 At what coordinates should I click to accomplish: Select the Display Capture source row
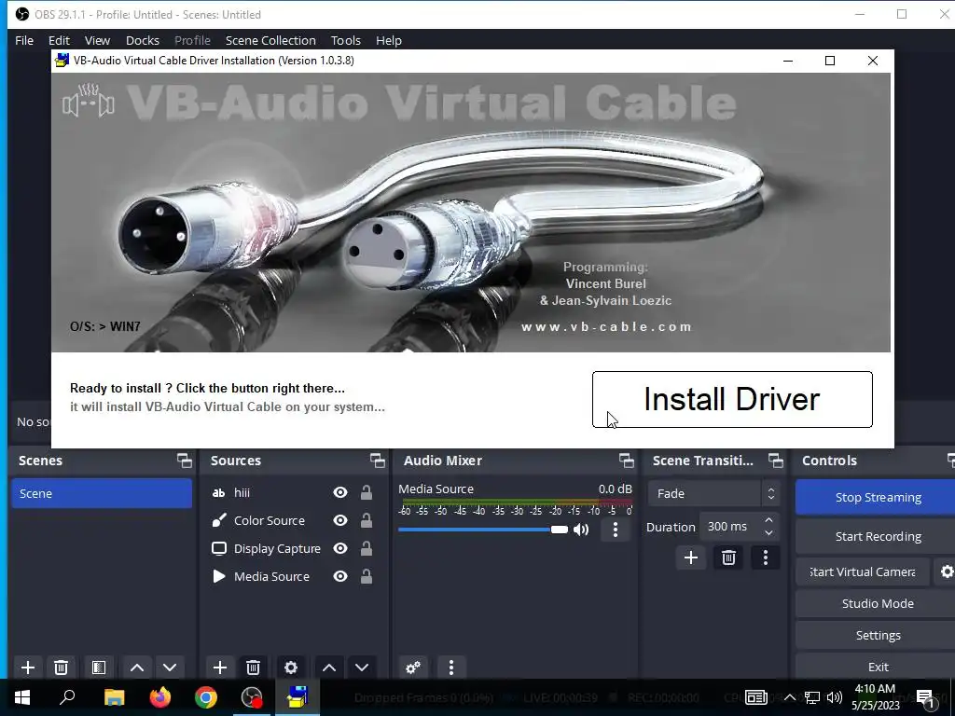pyautogui.click(x=294, y=548)
